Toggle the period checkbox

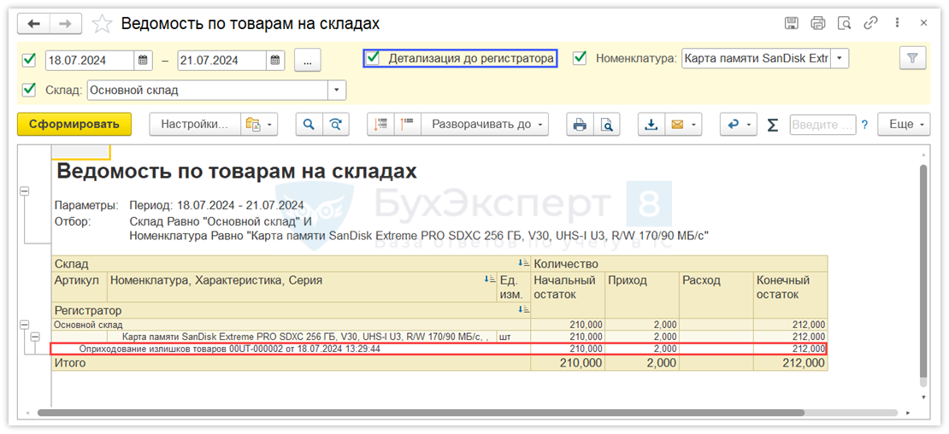point(28,60)
